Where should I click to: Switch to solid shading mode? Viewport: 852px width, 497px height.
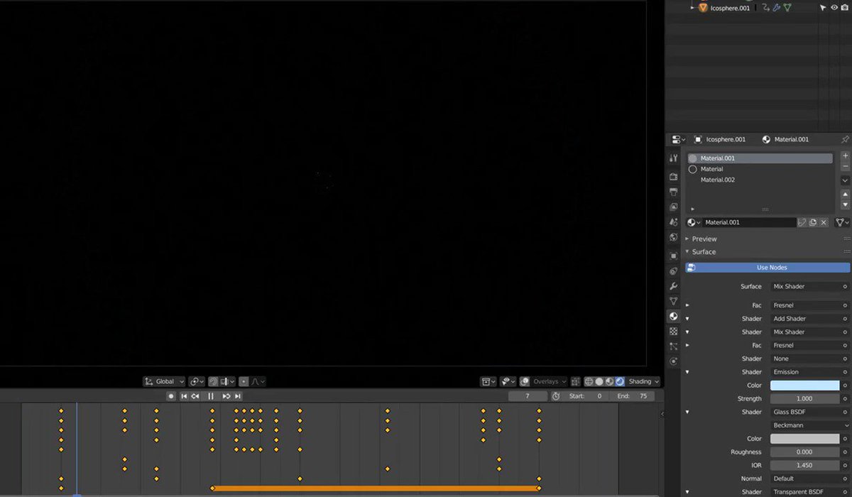599,381
